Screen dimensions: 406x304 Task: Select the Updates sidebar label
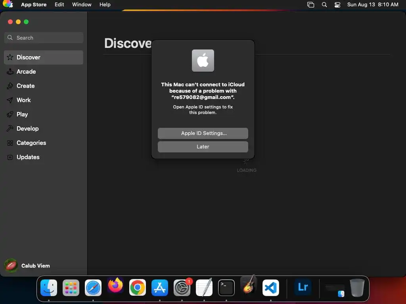click(28, 157)
